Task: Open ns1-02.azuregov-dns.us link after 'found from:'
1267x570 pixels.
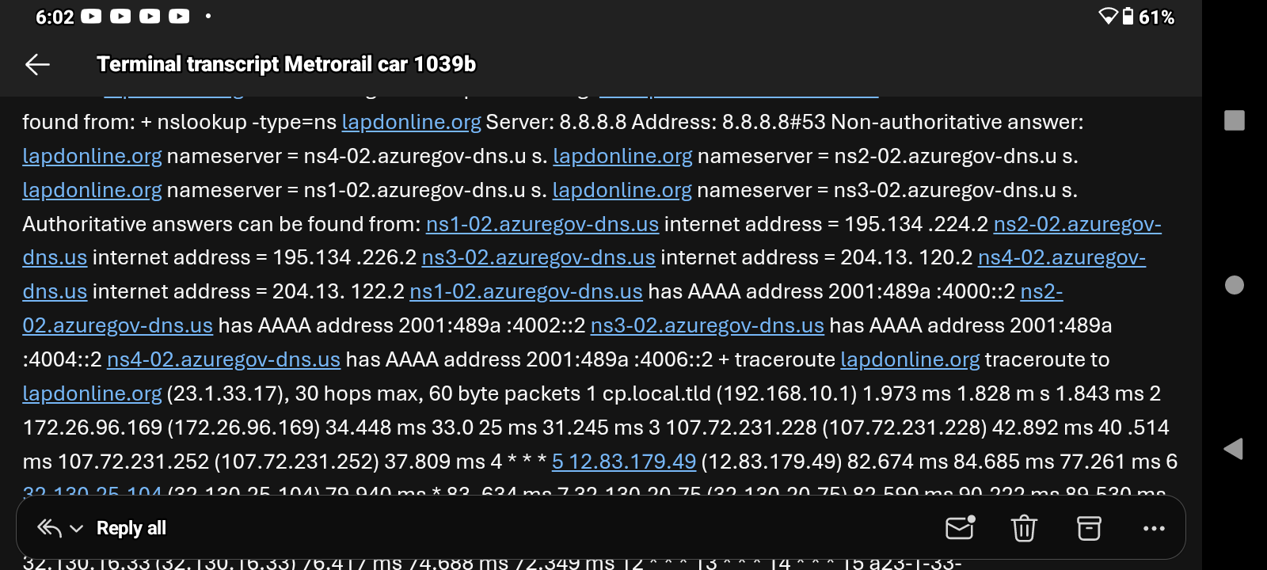Action: click(x=542, y=224)
